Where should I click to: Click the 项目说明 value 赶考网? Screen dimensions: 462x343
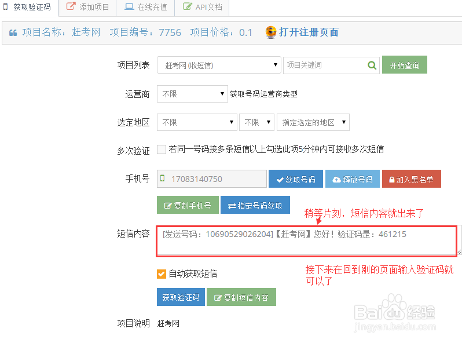point(168,323)
